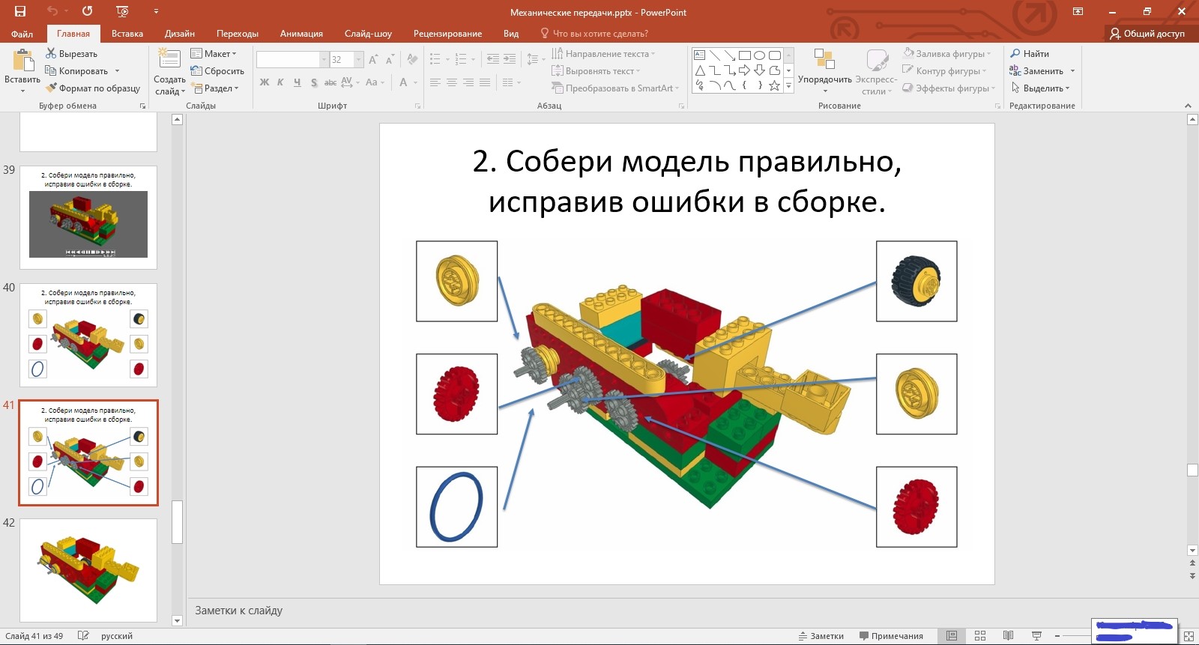Fit slide to current window
1199x645 pixels.
1189,636
